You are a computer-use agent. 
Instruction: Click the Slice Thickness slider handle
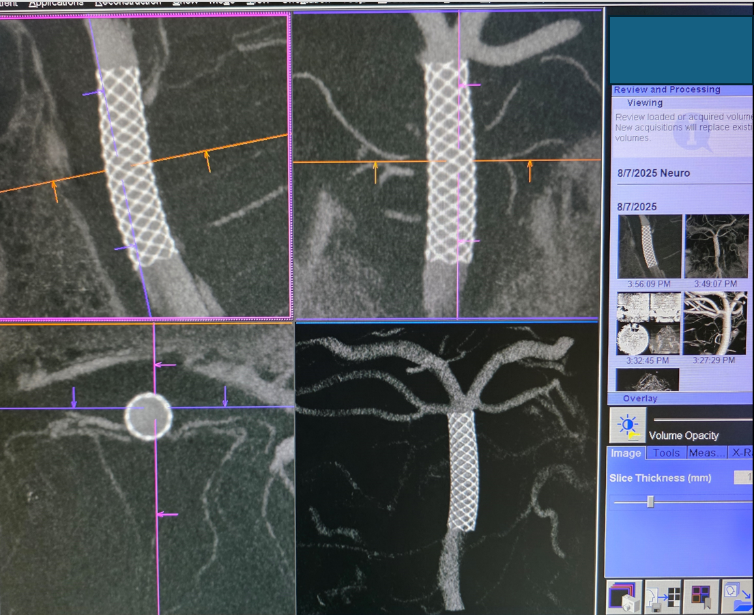(x=650, y=502)
